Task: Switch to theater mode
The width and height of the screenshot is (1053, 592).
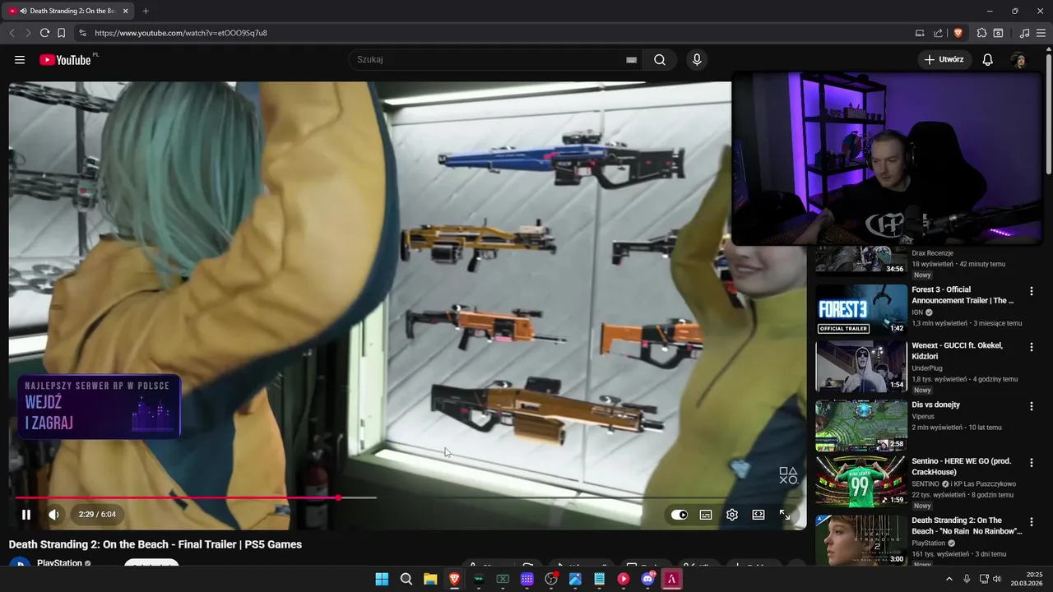Action: coord(758,515)
